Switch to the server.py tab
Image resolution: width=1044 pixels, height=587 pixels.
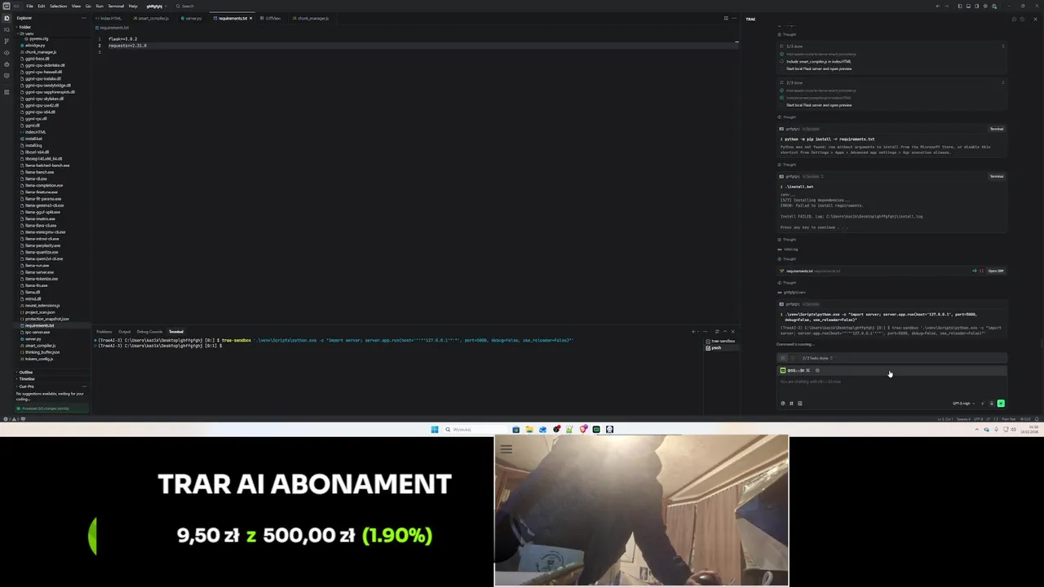point(192,18)
